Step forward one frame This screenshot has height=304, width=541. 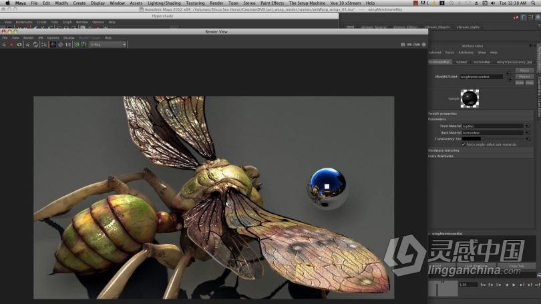[x=530, y=285]
